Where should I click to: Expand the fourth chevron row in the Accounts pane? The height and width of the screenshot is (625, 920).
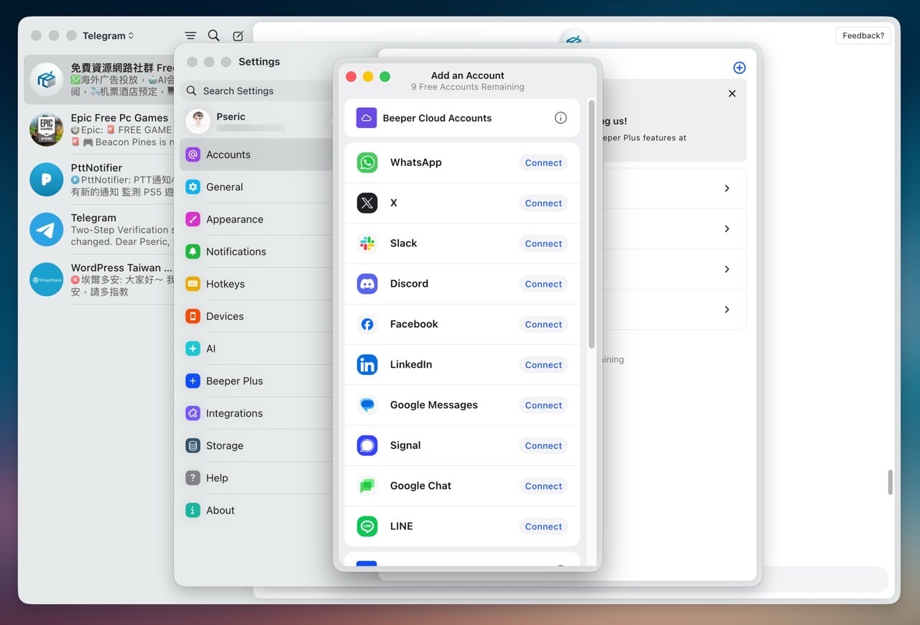click(727, 310)
